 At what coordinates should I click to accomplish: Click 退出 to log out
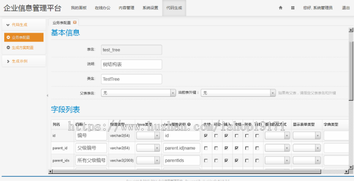point(346,8)
